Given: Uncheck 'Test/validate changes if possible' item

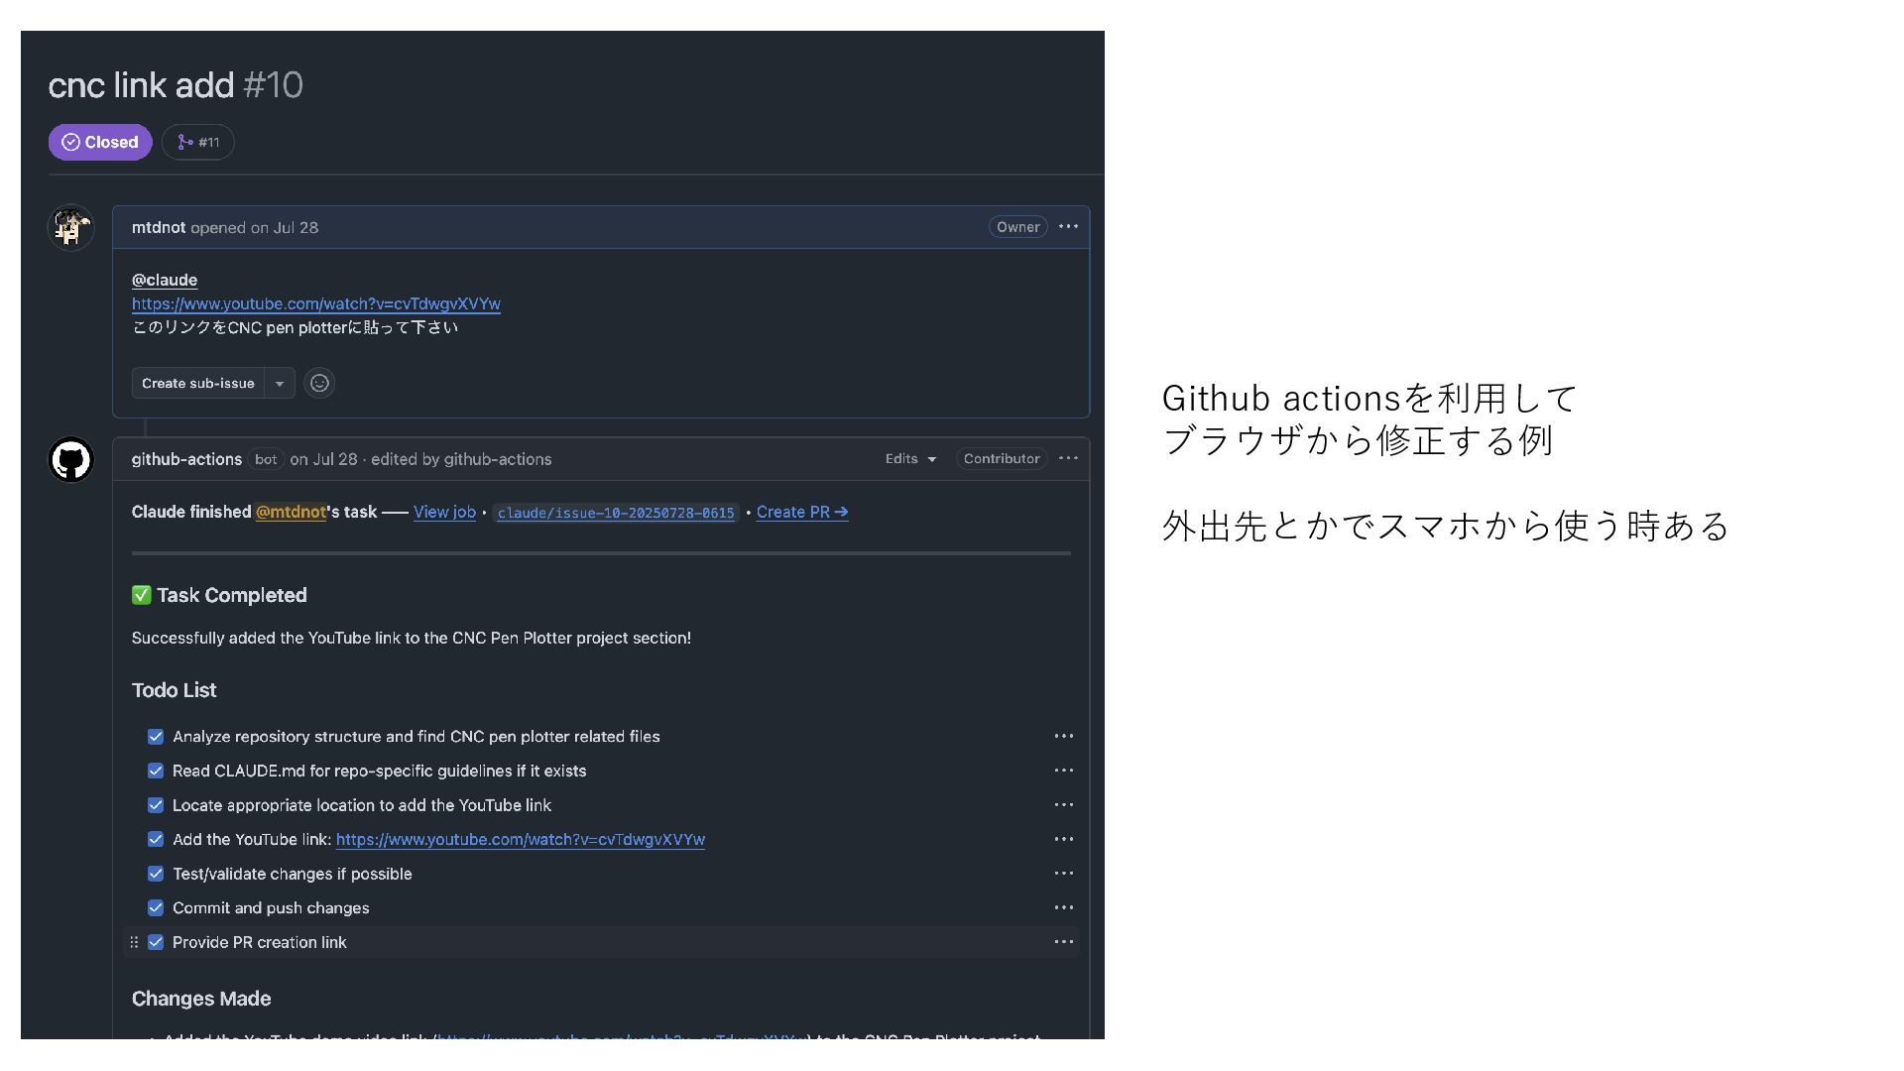Looking at the screenshot, I should [156, 875].
